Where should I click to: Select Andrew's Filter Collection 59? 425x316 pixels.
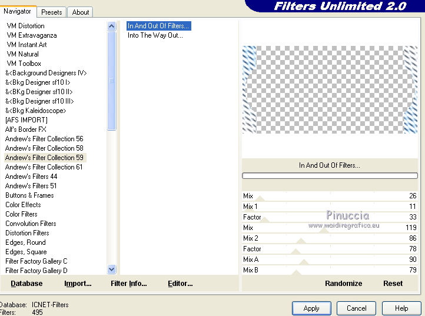pyautogui.click(x=44, y=158)
